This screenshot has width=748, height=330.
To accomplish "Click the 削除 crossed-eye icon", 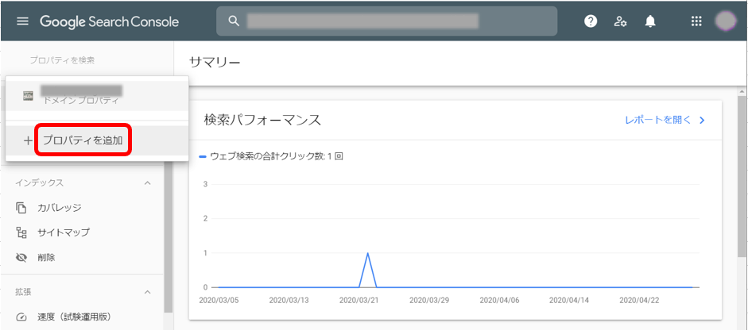I will click(21, 258).
